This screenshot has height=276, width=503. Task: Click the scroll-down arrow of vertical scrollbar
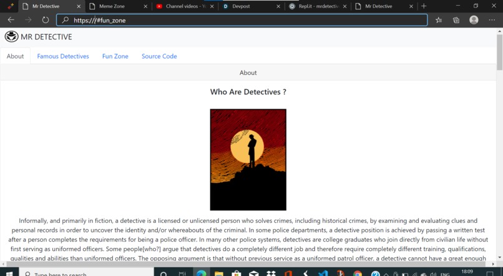click(x=499, y=257)
